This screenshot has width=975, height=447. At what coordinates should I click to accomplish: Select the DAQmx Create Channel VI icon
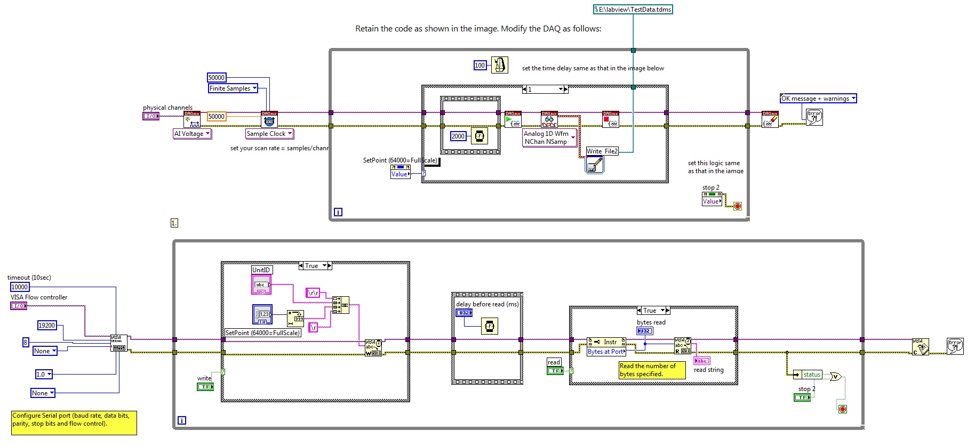point(192,119)
